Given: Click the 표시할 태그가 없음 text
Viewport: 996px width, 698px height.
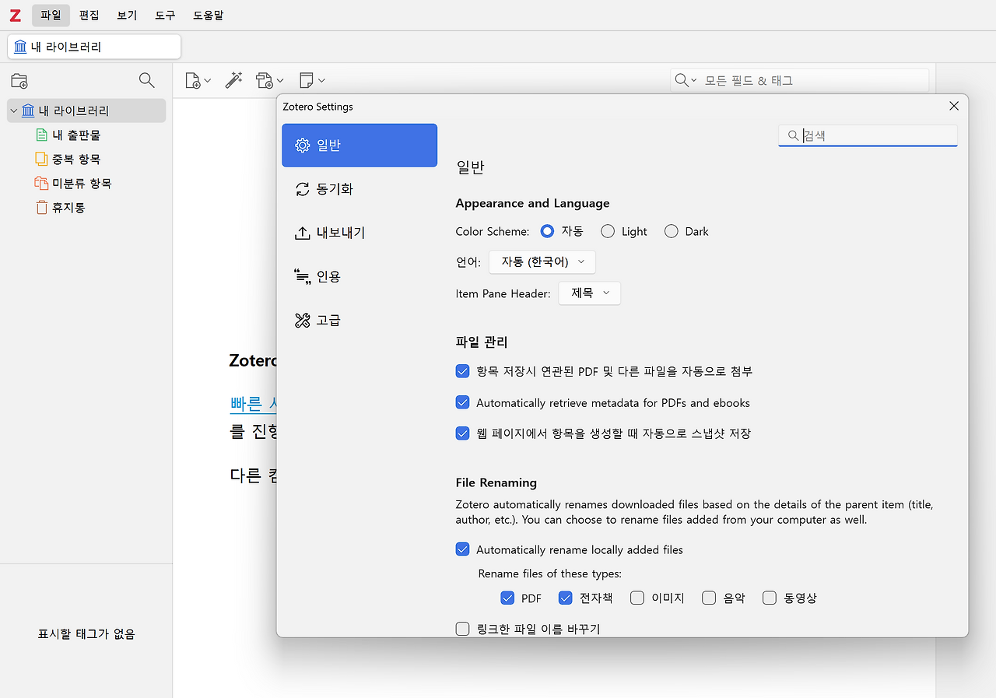Looking at the screenshot, I should tap(86, 634).
